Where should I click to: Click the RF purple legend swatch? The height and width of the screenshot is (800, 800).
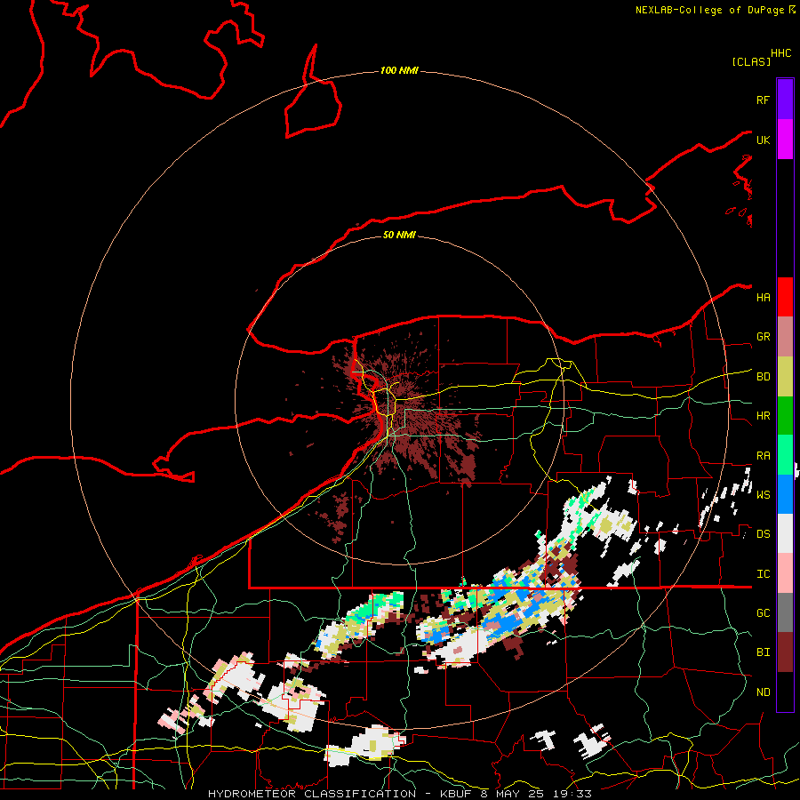pyautogui.click(x=785, y=100)
